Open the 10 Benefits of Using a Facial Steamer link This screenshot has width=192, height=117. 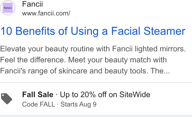click(93, 31)
